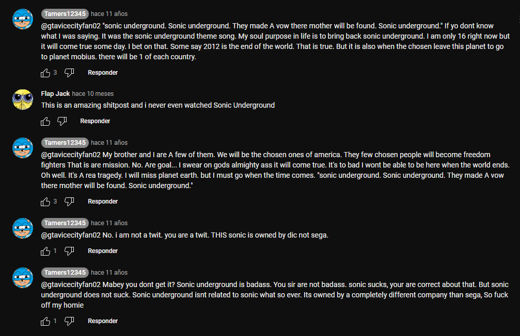Open Flap Jack's channel name link
The width and height of the screenshot is (520, 336).
55,94
